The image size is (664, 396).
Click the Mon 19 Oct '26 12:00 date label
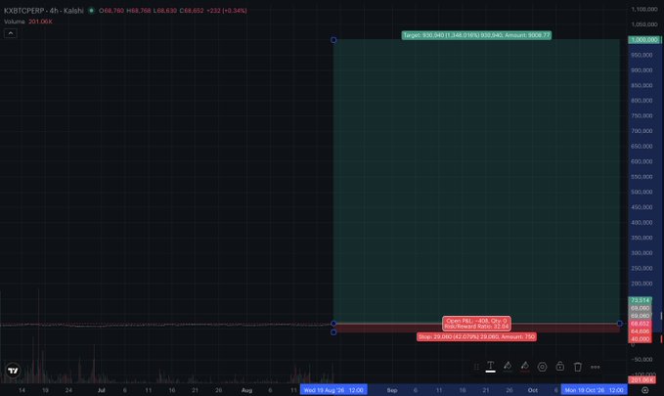coord(595,390)
